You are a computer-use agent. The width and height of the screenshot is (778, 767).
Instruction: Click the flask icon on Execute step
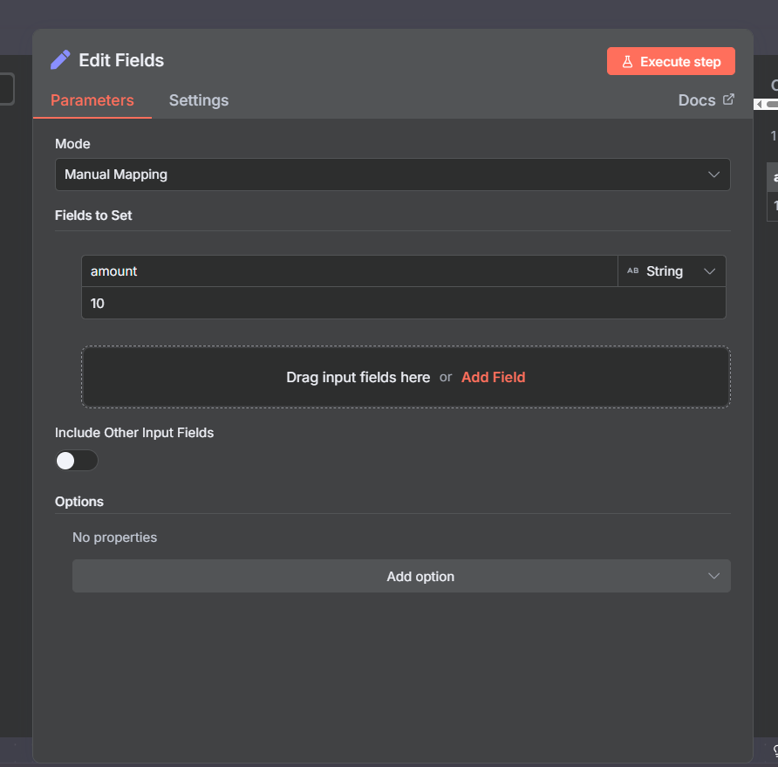[626, 62]
